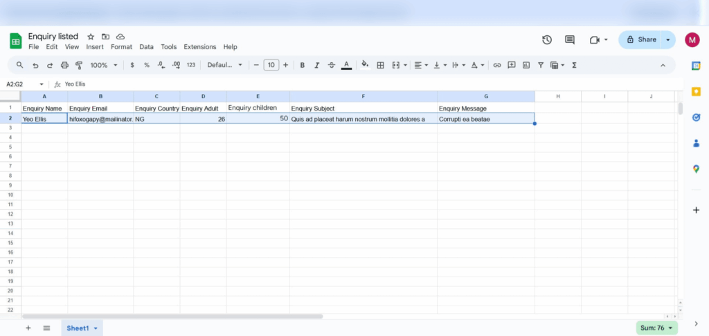Open the version history clock icon

(547, 39)
